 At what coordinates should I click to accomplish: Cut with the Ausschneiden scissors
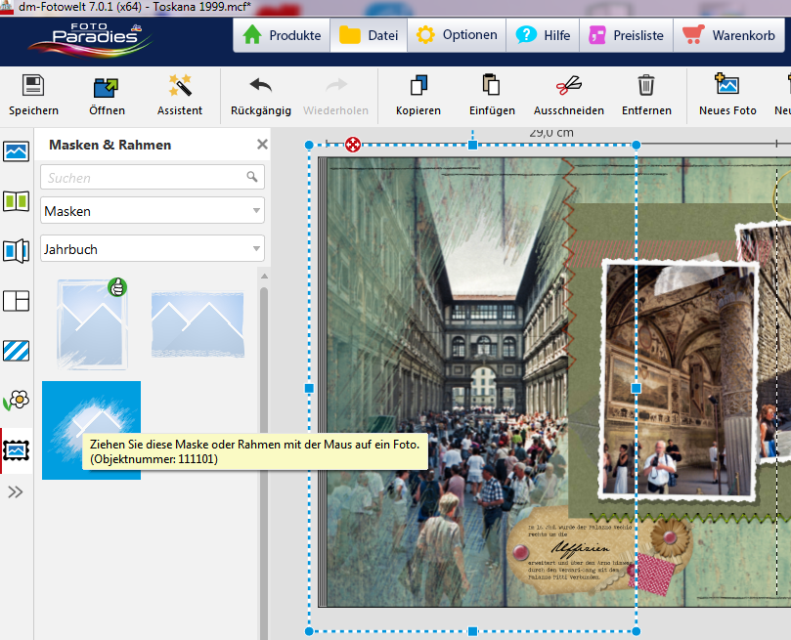coord(568,87)
